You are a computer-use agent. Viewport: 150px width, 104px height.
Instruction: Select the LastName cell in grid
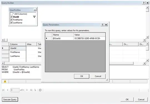[x=17, y=56]
